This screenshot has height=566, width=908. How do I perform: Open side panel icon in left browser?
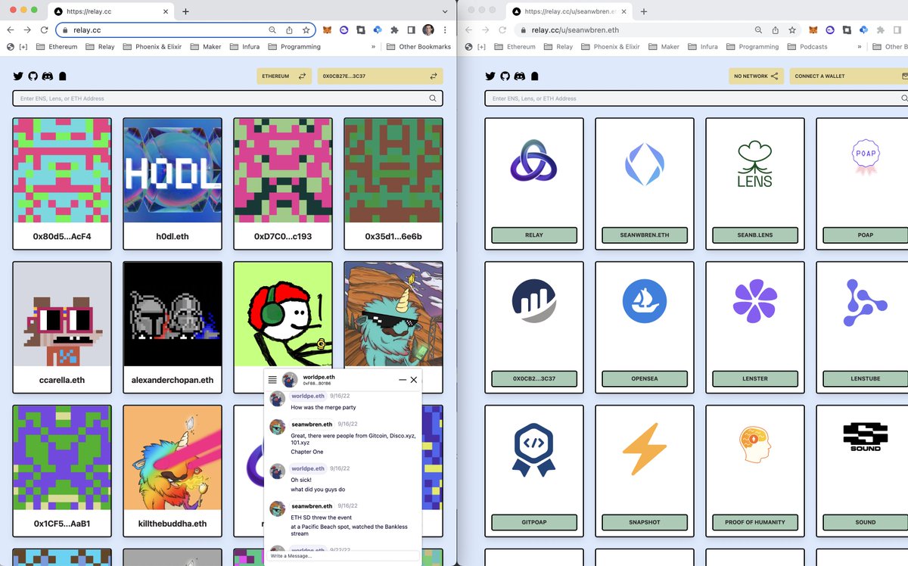tap(411, 30)
